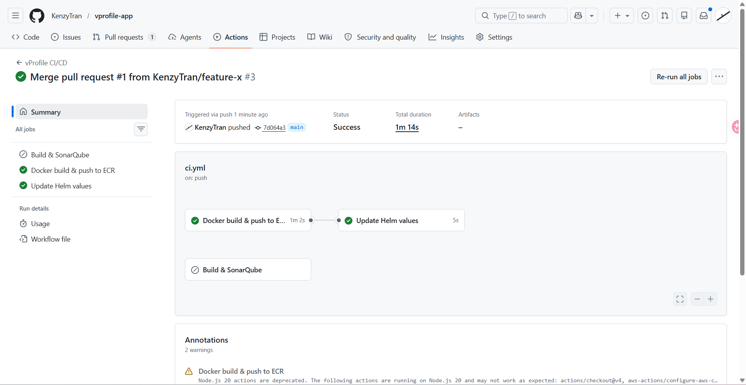
Task: Select the Actions tab
Action: 230,37
